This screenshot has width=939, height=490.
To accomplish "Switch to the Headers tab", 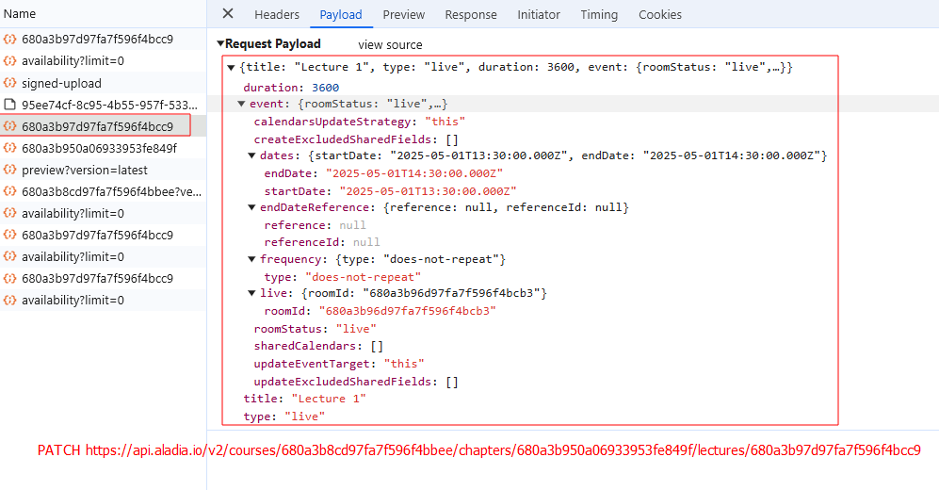I will tap(277, 14).
